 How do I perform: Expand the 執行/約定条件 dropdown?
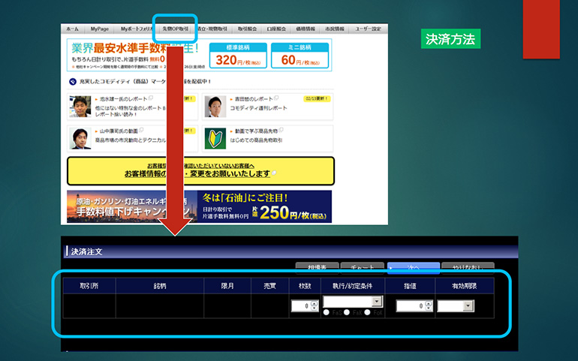click(377, 302)
